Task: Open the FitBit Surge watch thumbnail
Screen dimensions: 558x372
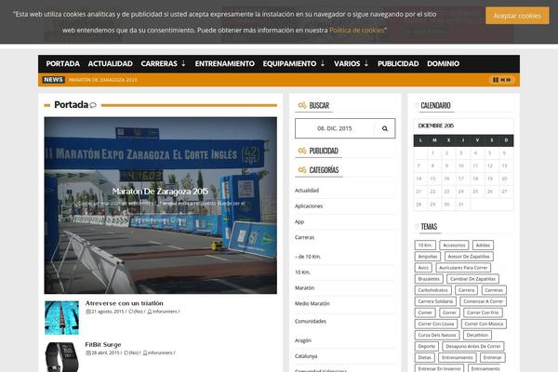Action: pyautogui.click(x=61, y=357)
